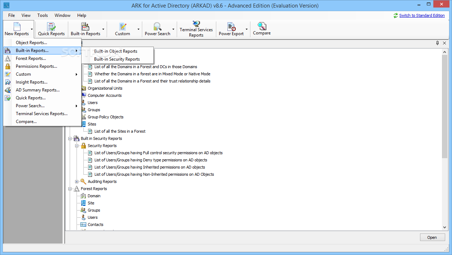Viewport: 452px width, 255px height.
Task: Click Switch to Standard Edition link
Action: pos(422,15)
